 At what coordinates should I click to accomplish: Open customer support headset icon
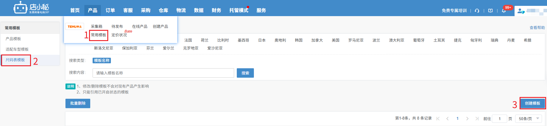477,11
